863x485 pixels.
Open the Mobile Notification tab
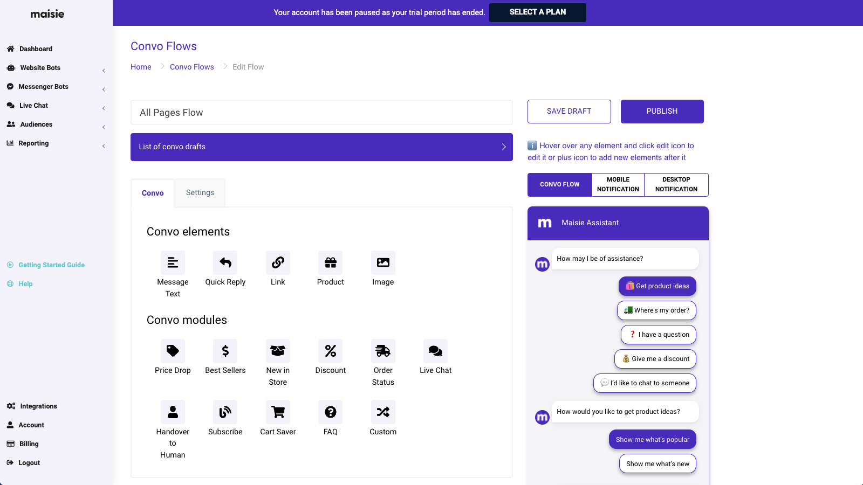[618, 184]
